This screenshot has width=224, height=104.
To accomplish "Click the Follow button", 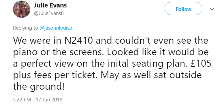I will click(x=183, y=9).
